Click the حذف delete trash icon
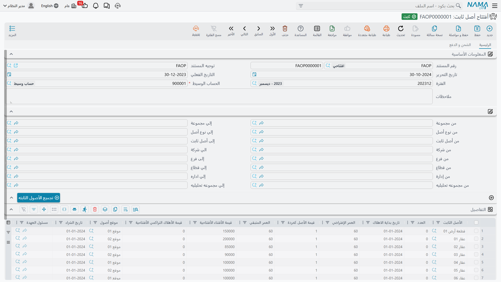Viewport: 501px width, 282px height. (x=285, y=28)
